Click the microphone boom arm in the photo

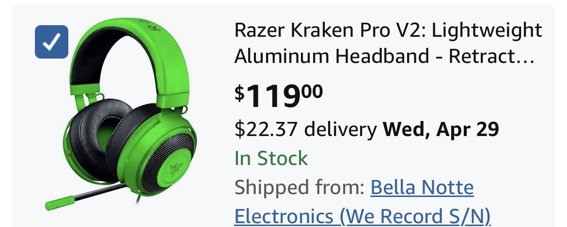pyautogui.click(x=100, y=191)
